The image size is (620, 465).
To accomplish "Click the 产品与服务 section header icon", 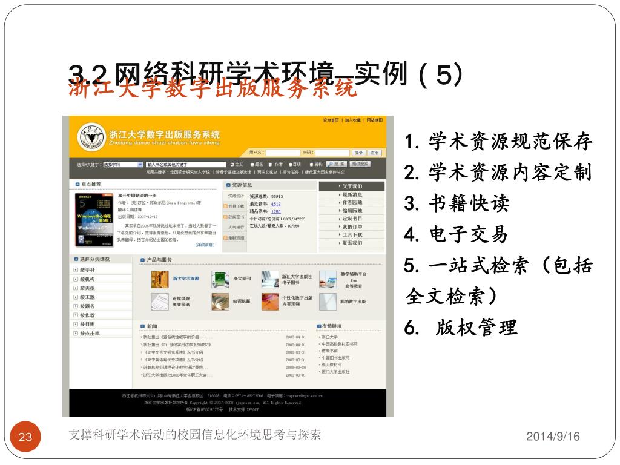I will click(142, 260).
